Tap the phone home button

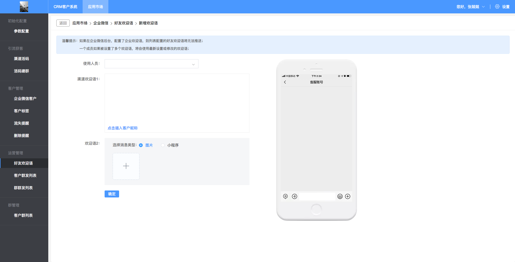(316, 209)
